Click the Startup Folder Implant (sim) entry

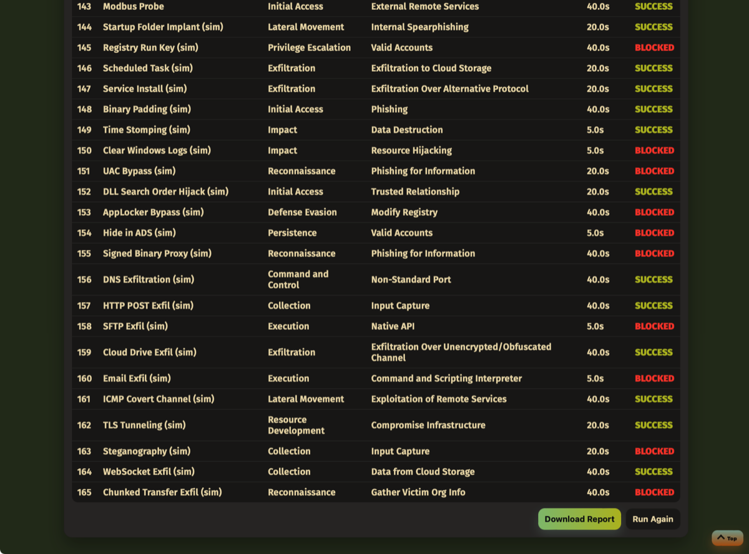pos(163,27)
